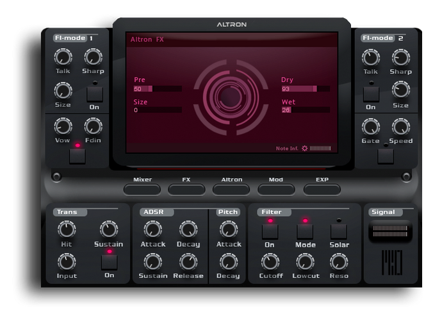Click the Size knob in Fl-mode 1
This screenshot has width=442, height=314.
tap(63, 91)
